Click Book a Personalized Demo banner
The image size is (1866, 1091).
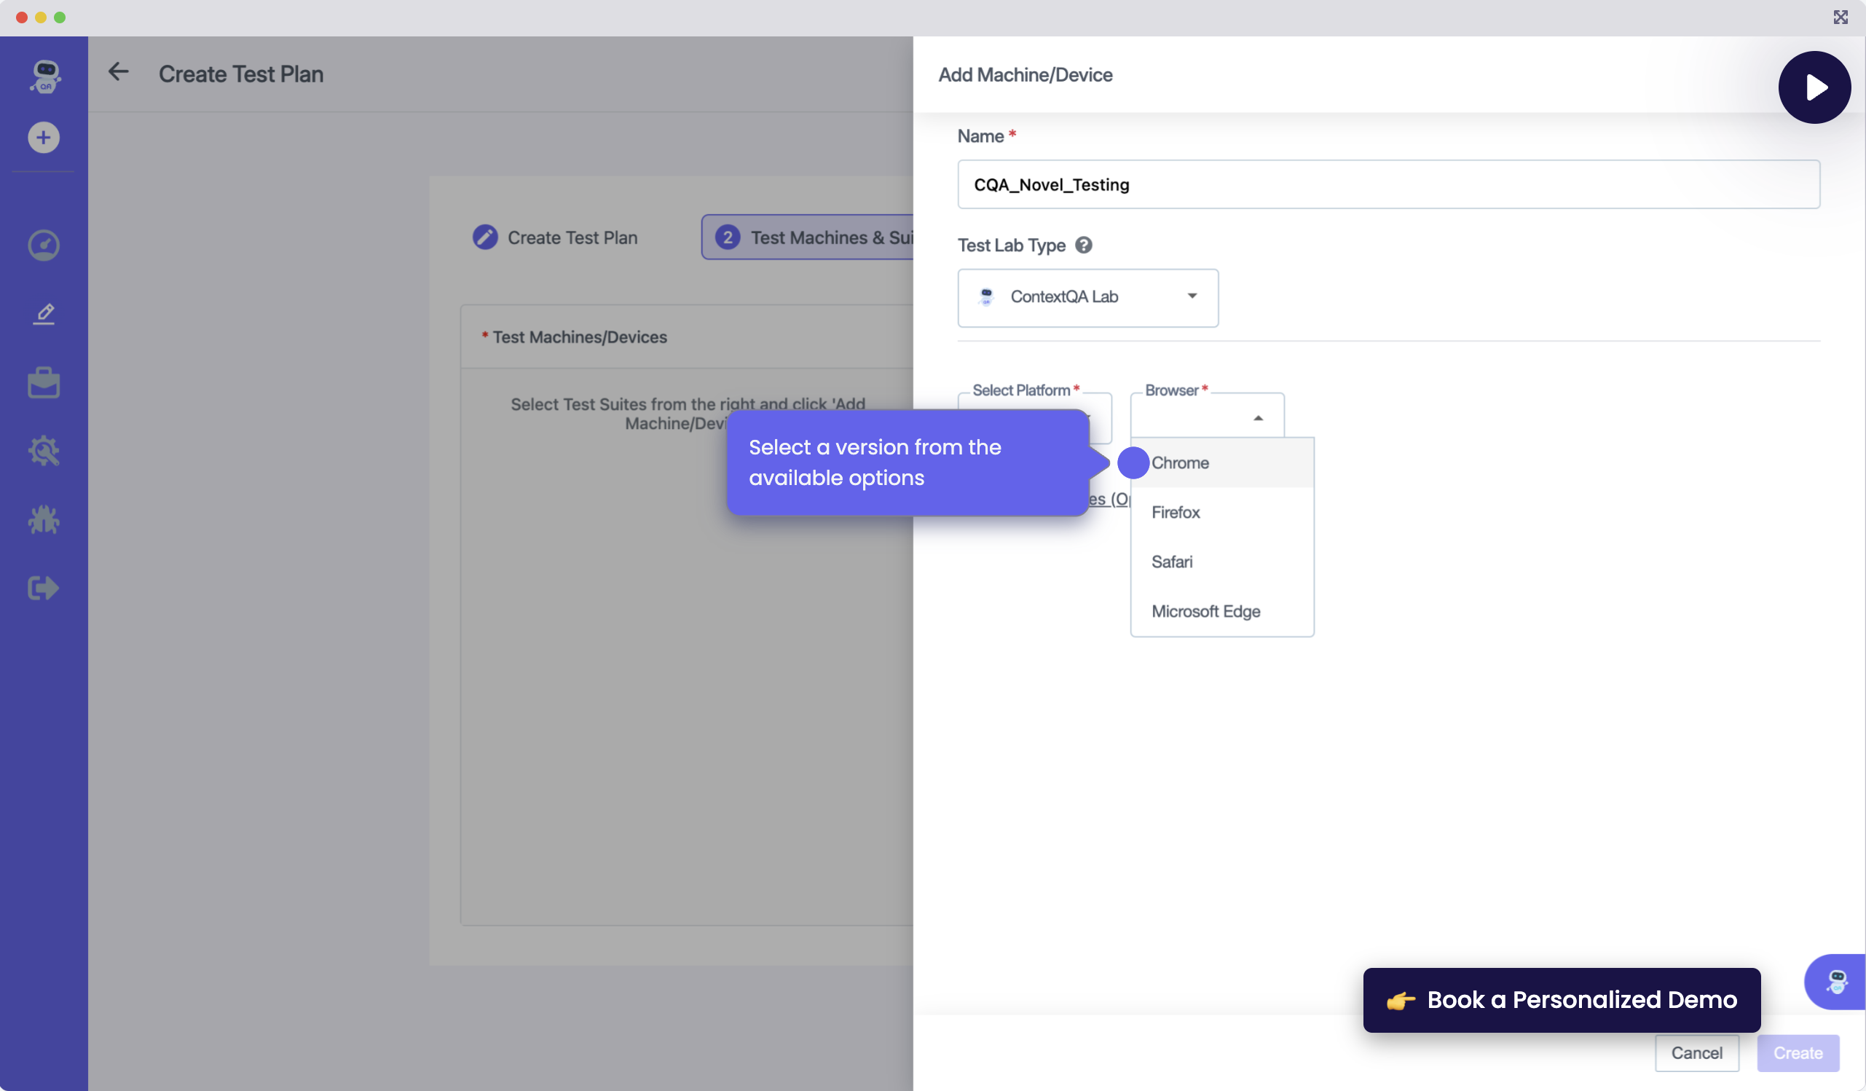[1561, 1000]
